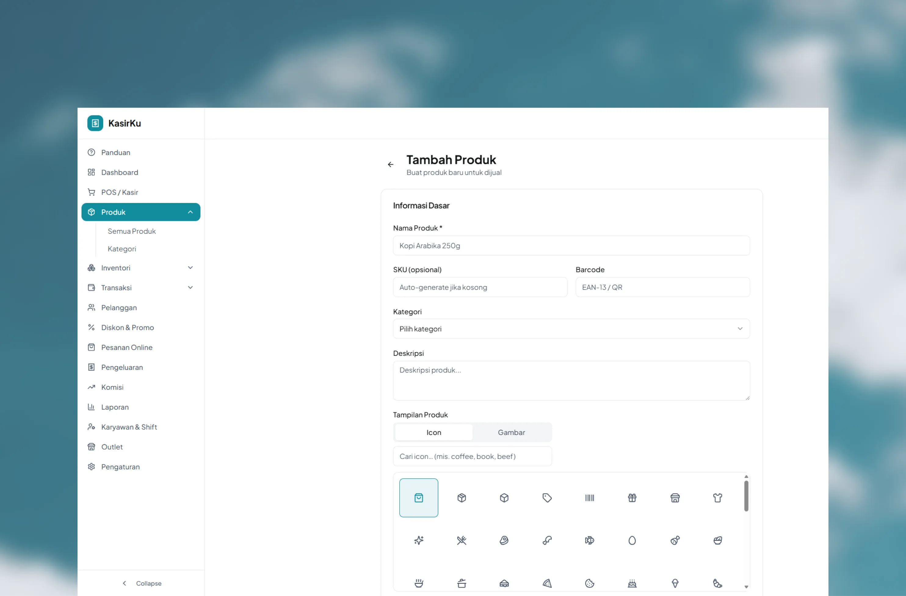Click the KasirKu logo icon
Screen dimensions: 906x596
coord(95,123)
